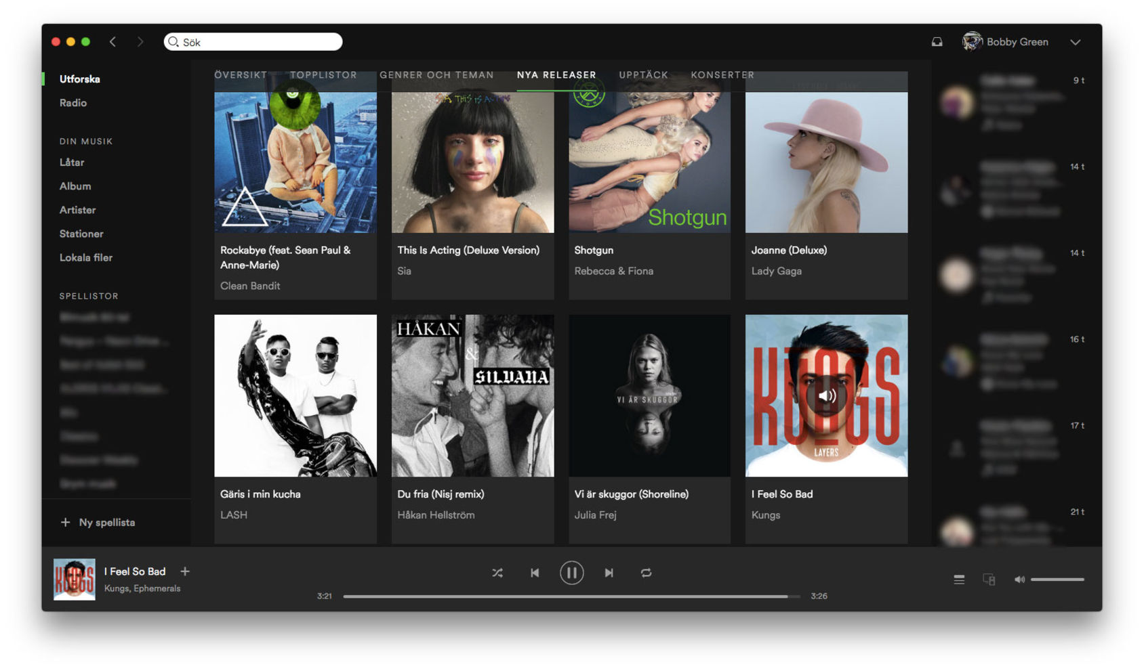Open the now playing album art thumbnail
Image resolution: width=1144 pixels, height=671 pixels.
(x=75, y=579)
